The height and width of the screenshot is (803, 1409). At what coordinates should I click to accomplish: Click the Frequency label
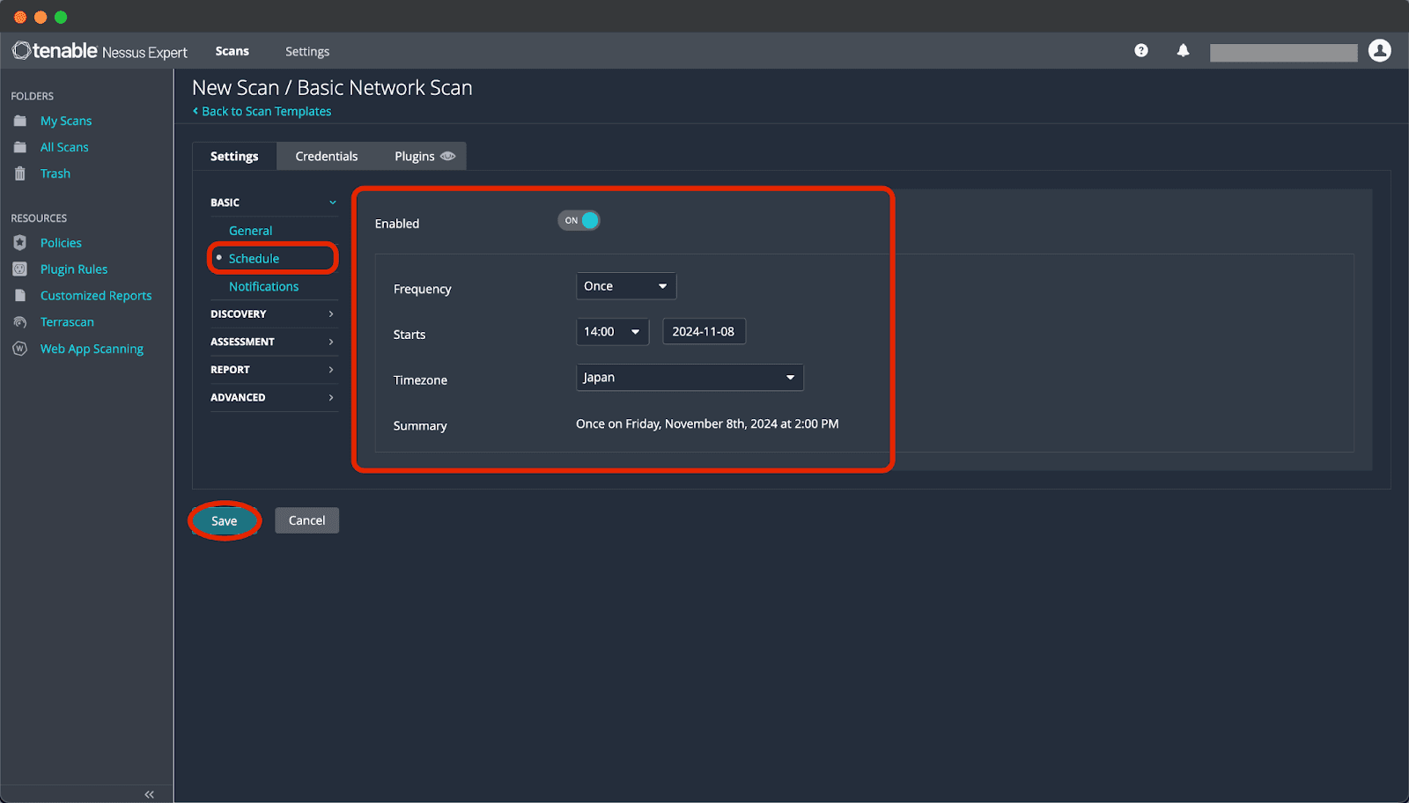pos(423,289)
